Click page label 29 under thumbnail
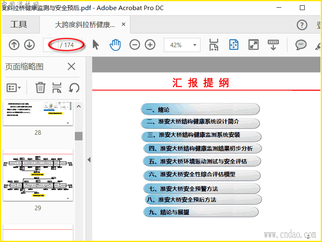Image resolution: width=322 pixels, height=242 pixels. [x=38, y=208]
